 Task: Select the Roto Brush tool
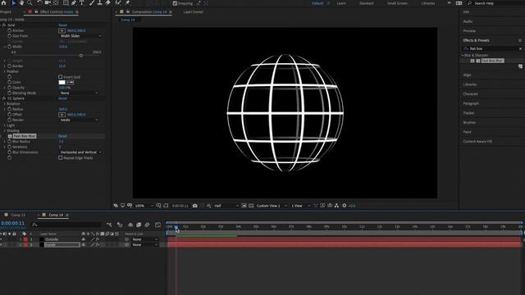[118, 2]
